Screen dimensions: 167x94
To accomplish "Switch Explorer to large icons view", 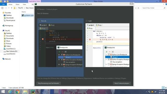I will point(166,88).
